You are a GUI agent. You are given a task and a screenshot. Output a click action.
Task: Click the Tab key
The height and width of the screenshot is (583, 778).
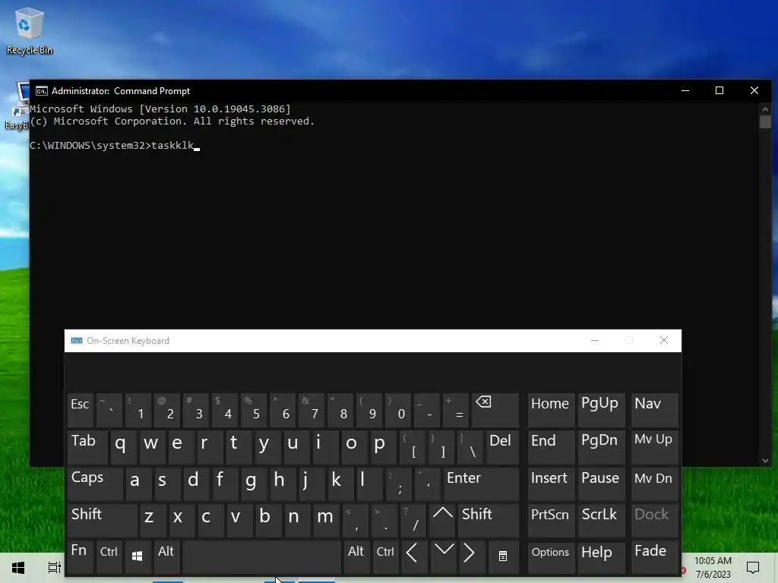87,446
